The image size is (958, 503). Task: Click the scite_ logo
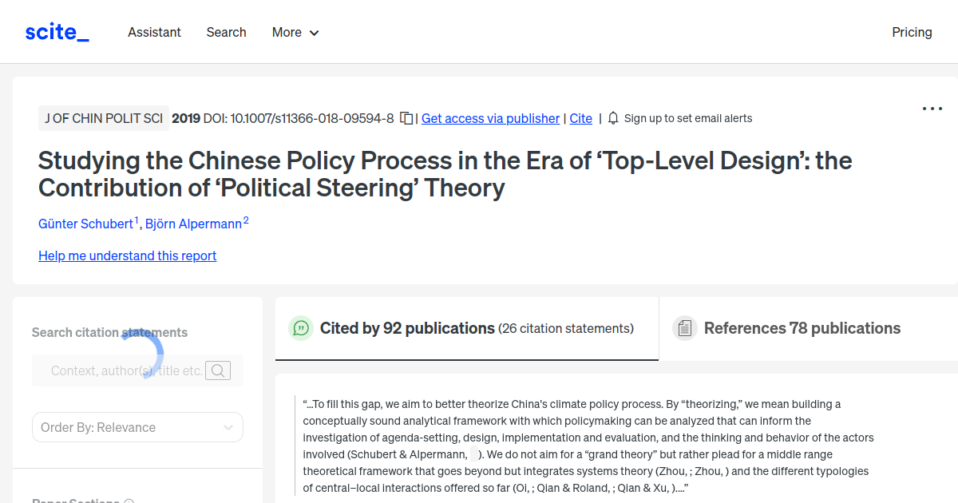click(56, 31)
